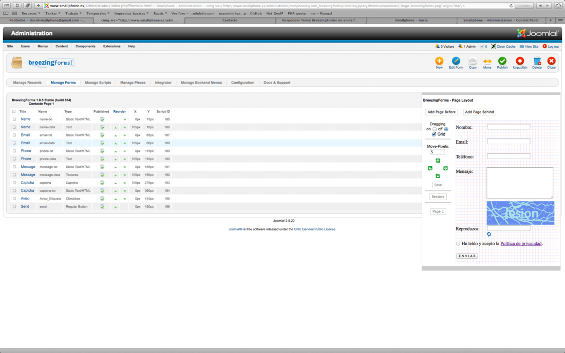The width and height of the screenshot is (565, 353).
Task: Open the Components menu
Action: click(x=85, y=46)
